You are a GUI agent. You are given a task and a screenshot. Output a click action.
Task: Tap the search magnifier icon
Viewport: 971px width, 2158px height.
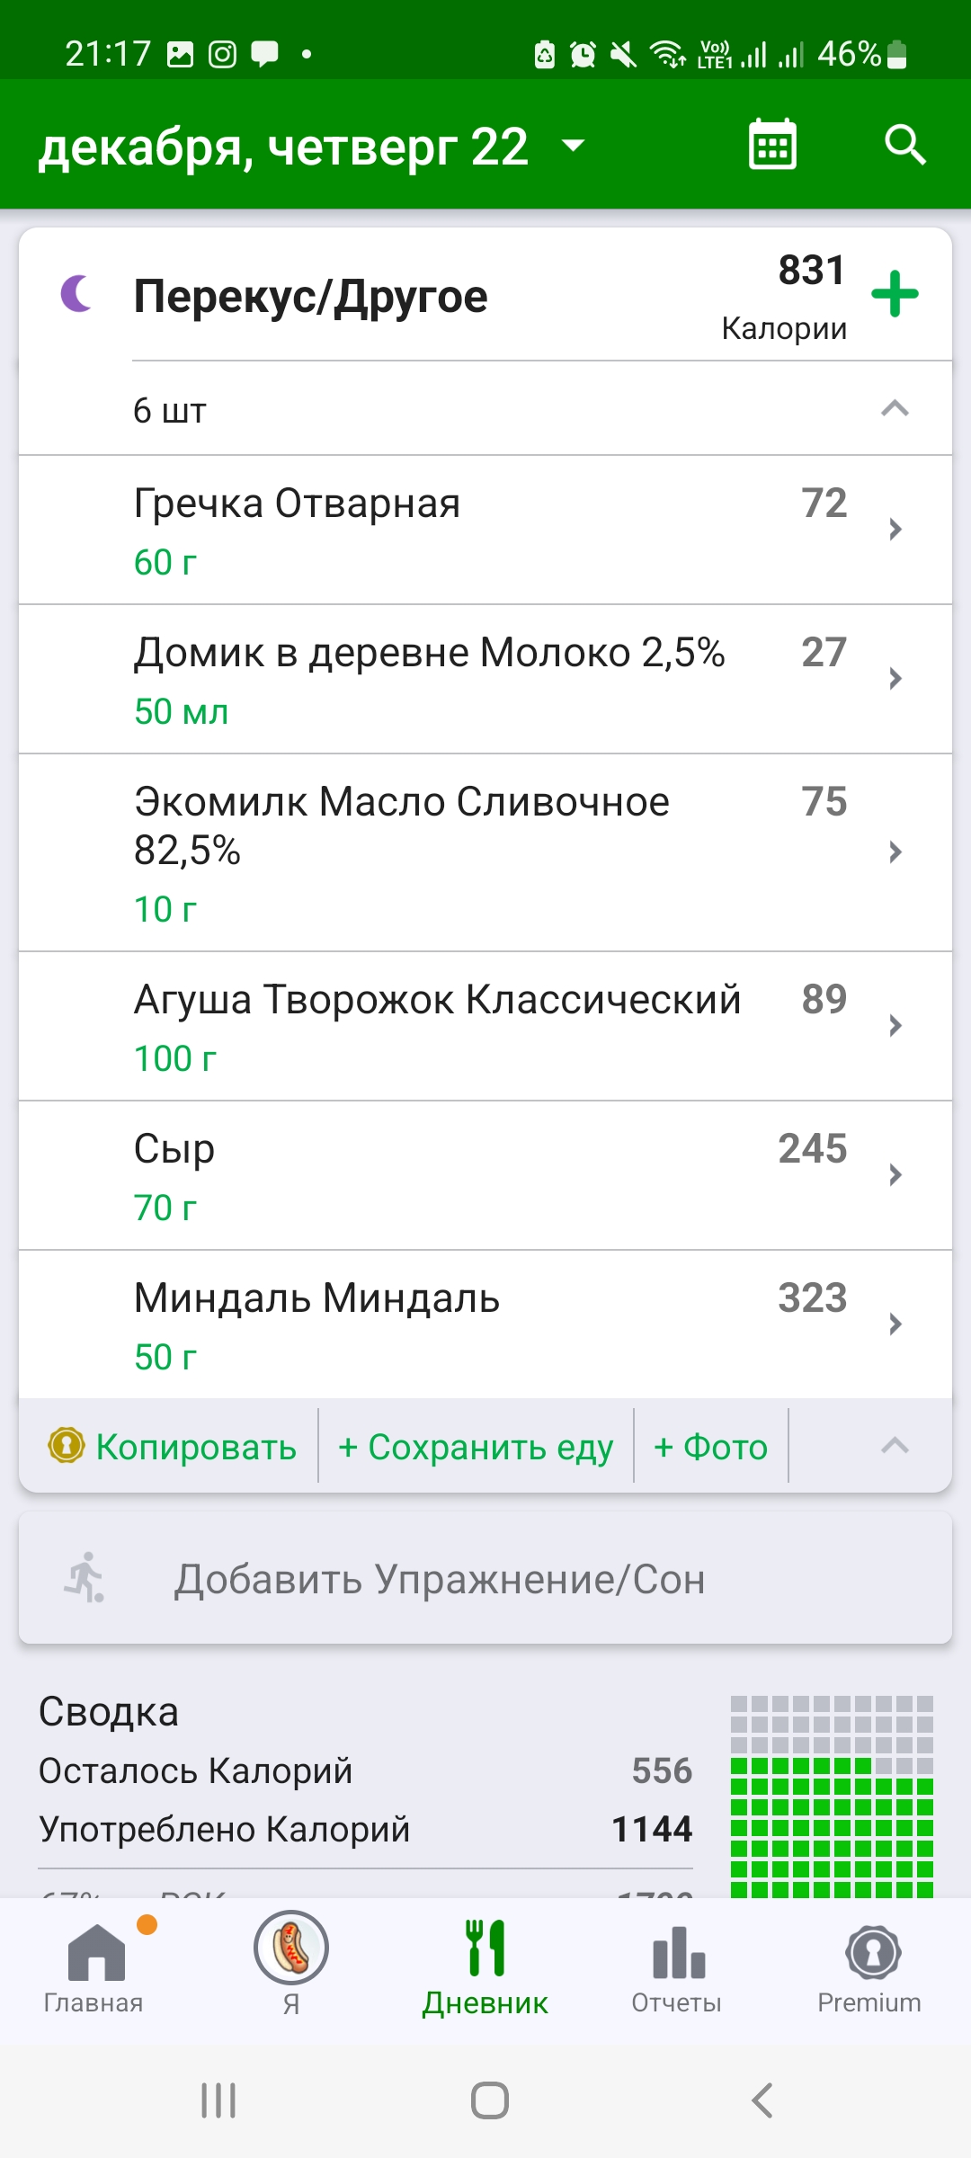[x=904, y=145]
